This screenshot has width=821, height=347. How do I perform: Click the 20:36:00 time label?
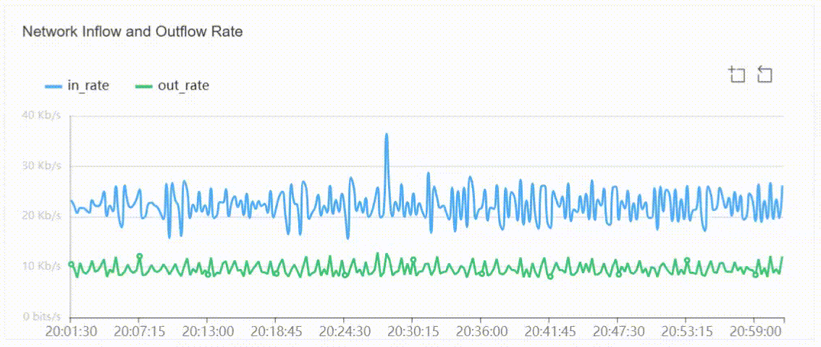pyautogui.click(x=480, y=332)
